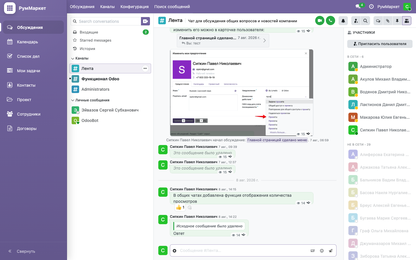Viewport: 416px width, 260px height.
Task: Select member Макарова Юлия in participants list
Action: point(380,117)
